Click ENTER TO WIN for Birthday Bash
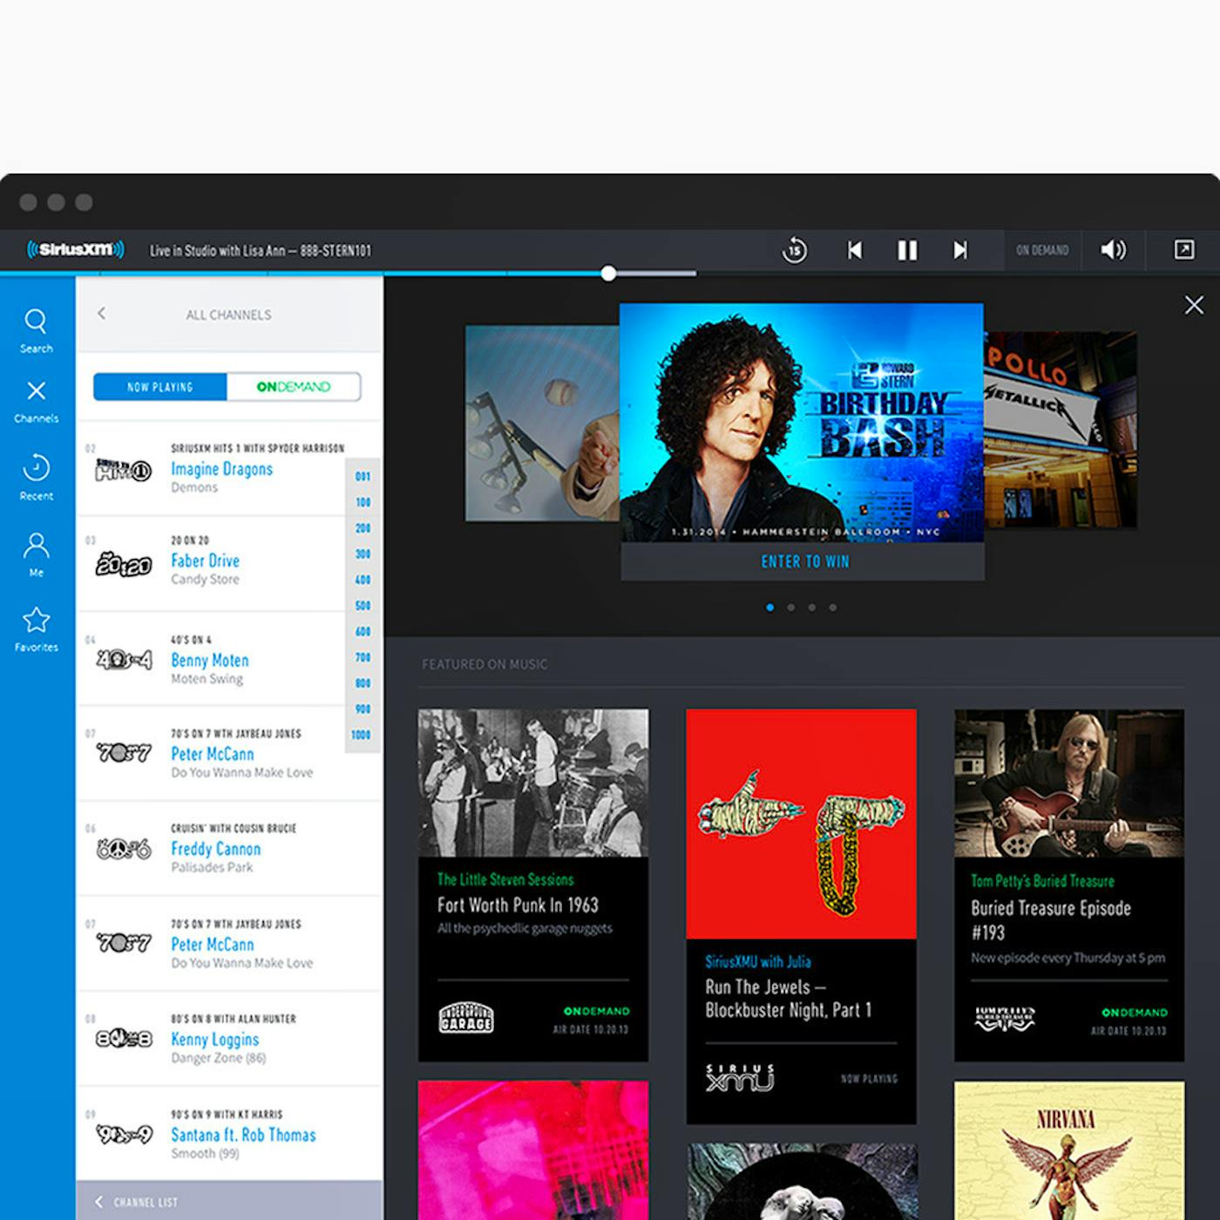This screenshot has width=1220, height=1220. click(x=803, y=561)
